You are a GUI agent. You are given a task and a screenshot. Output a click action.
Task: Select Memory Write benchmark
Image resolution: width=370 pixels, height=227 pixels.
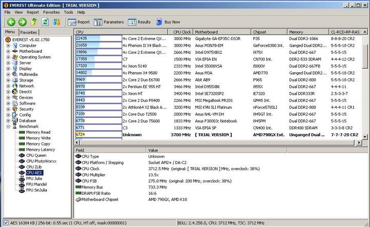tap(38, 138)
